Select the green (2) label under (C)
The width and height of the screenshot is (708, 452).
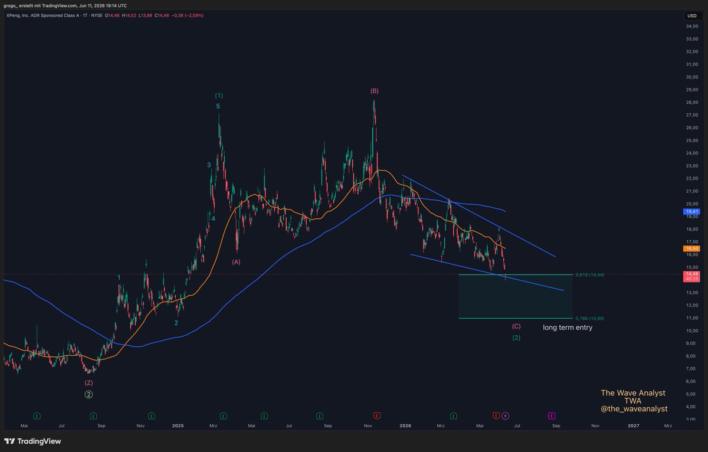coord(516,338)
